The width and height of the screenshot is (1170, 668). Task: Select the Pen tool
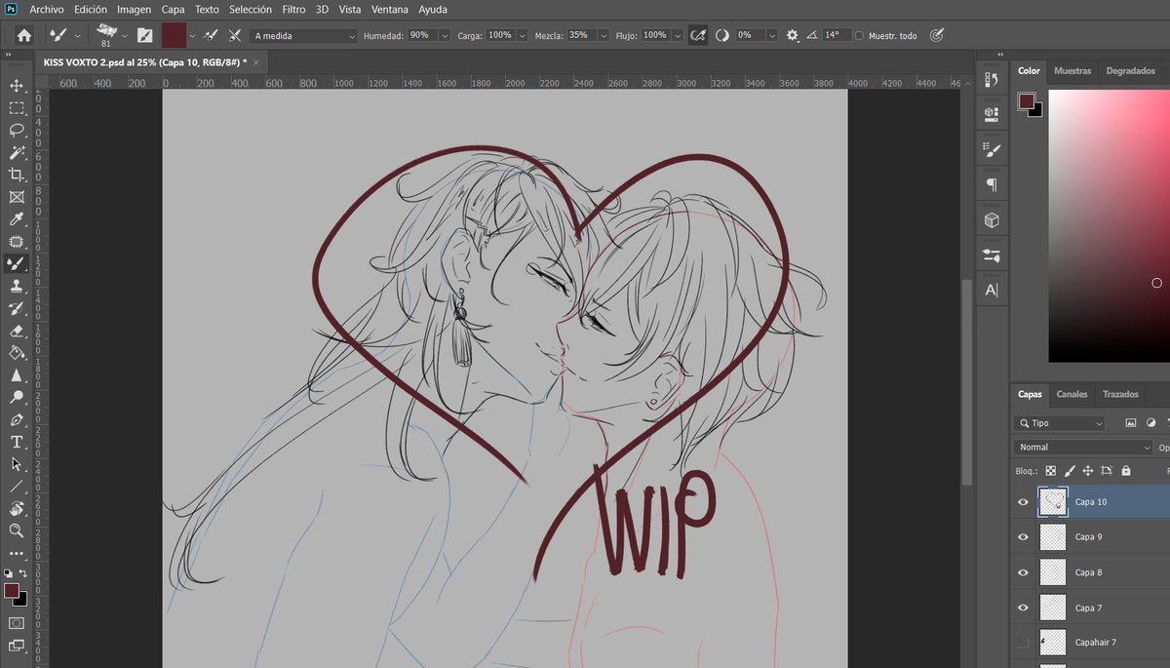click(17, 419)
